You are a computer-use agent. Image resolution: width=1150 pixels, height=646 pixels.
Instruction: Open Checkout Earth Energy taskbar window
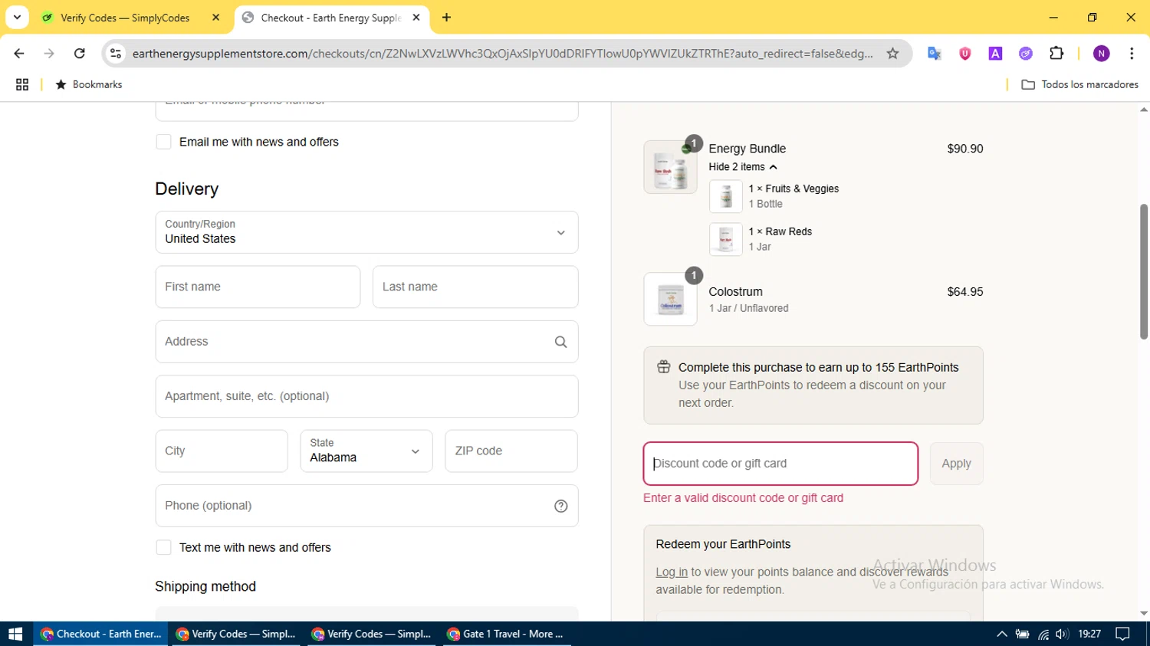pyautogui.click(x=101, y=634)
